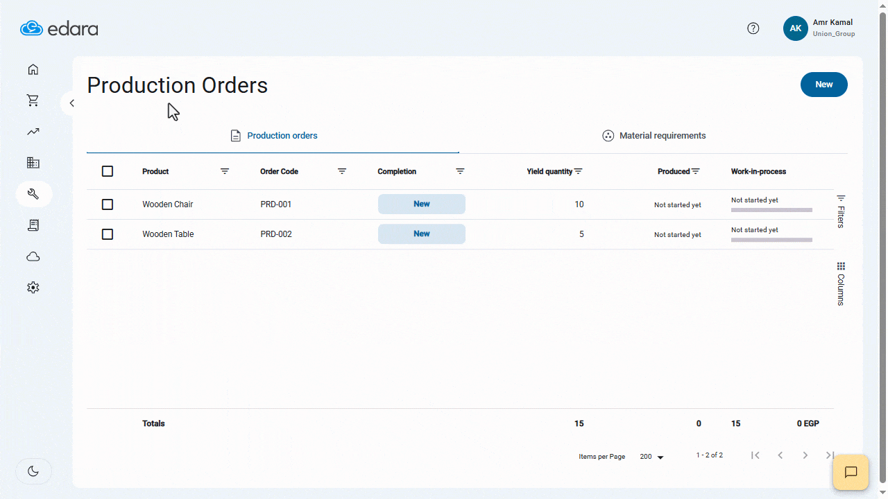
Task: Open the building sidebar icon
Action: pyautogui.click(x=33, y=163)
